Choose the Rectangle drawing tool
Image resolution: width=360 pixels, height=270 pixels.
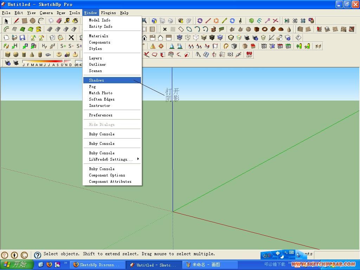pos(25,21)
